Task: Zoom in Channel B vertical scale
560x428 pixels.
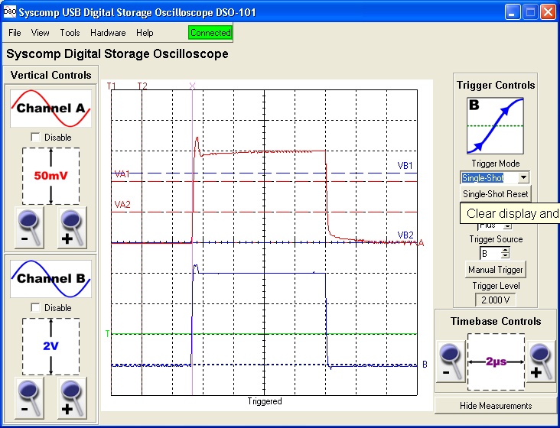Action: 72,398
